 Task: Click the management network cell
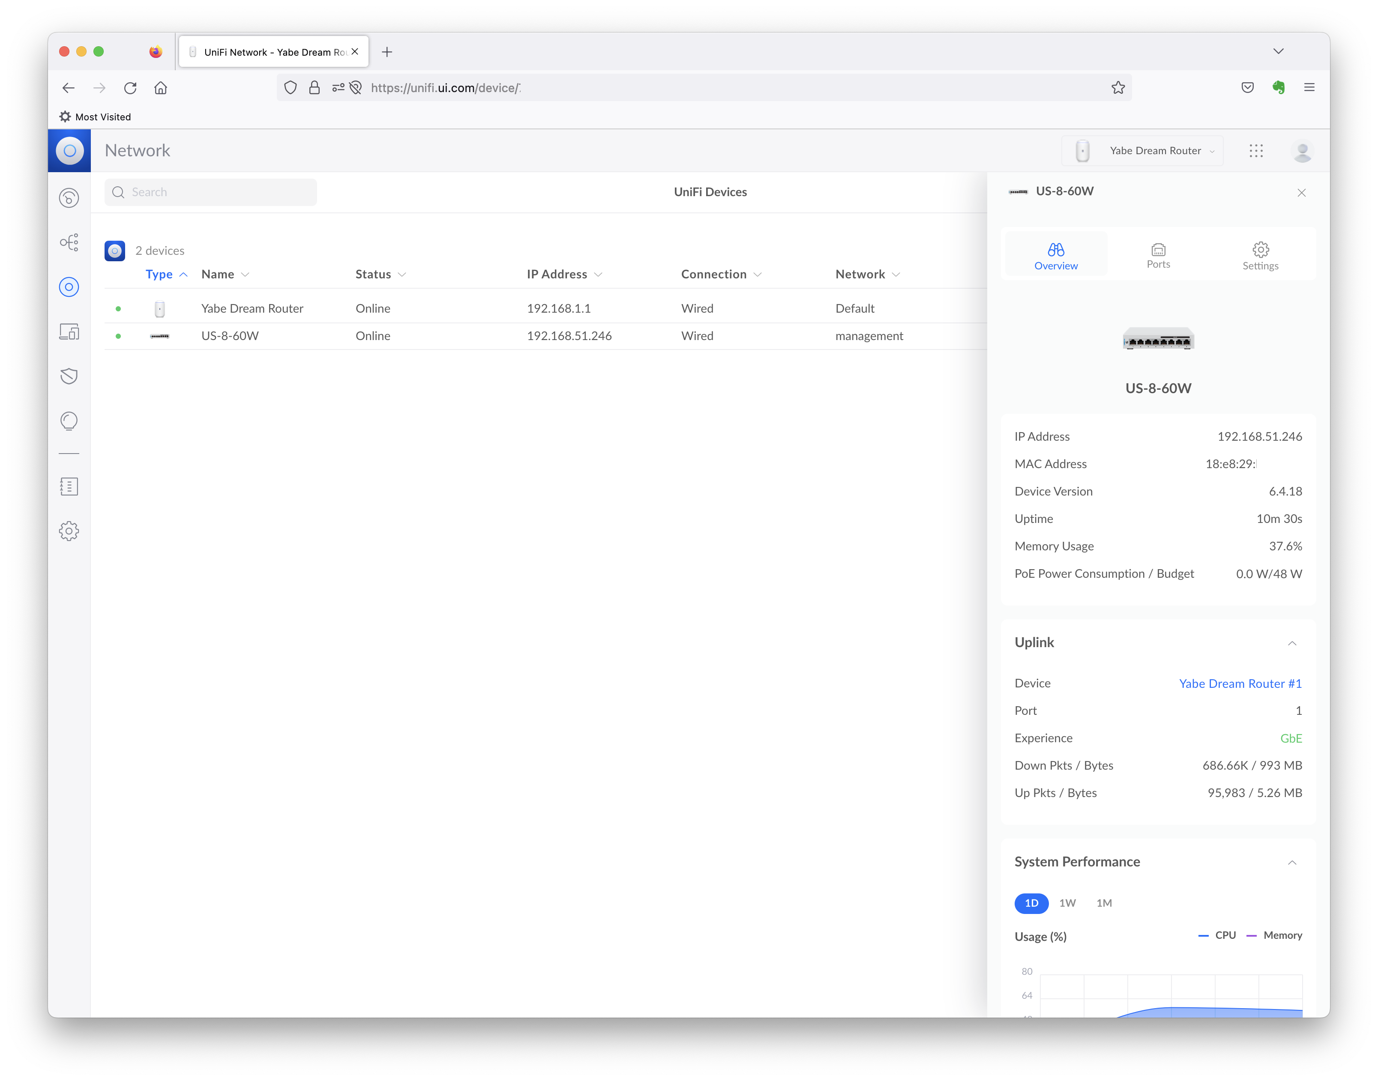(x=869, y=336)
